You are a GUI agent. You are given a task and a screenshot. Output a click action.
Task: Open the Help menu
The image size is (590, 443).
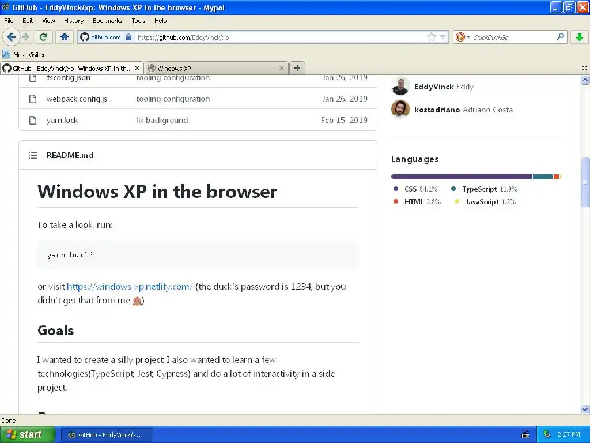coord(161,21)
